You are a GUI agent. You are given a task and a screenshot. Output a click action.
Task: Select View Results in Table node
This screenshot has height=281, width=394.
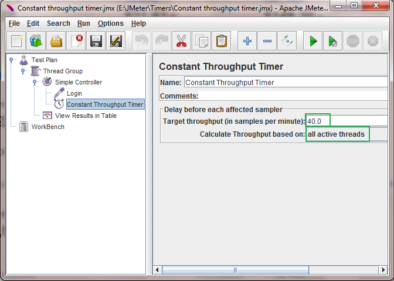86,116
